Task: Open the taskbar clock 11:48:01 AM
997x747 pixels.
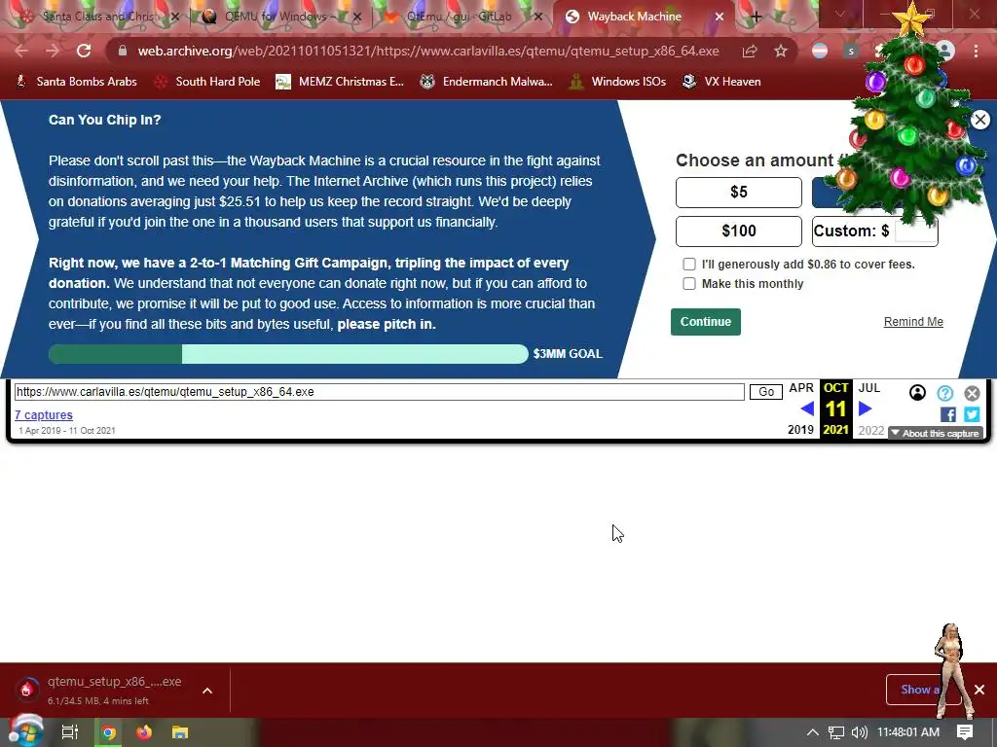Action: point(908,732)
